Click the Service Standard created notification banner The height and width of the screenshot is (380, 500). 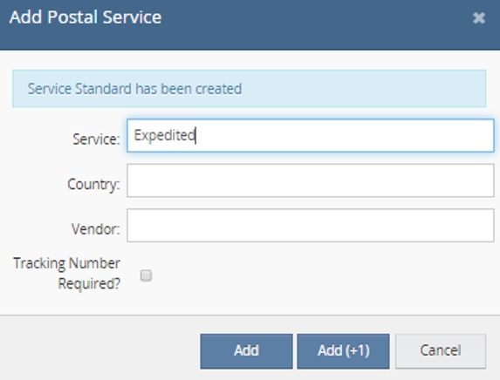tap(249, 89)
